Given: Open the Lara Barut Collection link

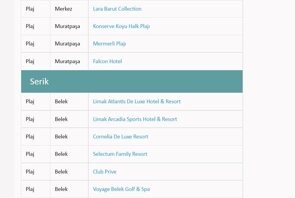Looking at the screenshot, I should 117,9.
